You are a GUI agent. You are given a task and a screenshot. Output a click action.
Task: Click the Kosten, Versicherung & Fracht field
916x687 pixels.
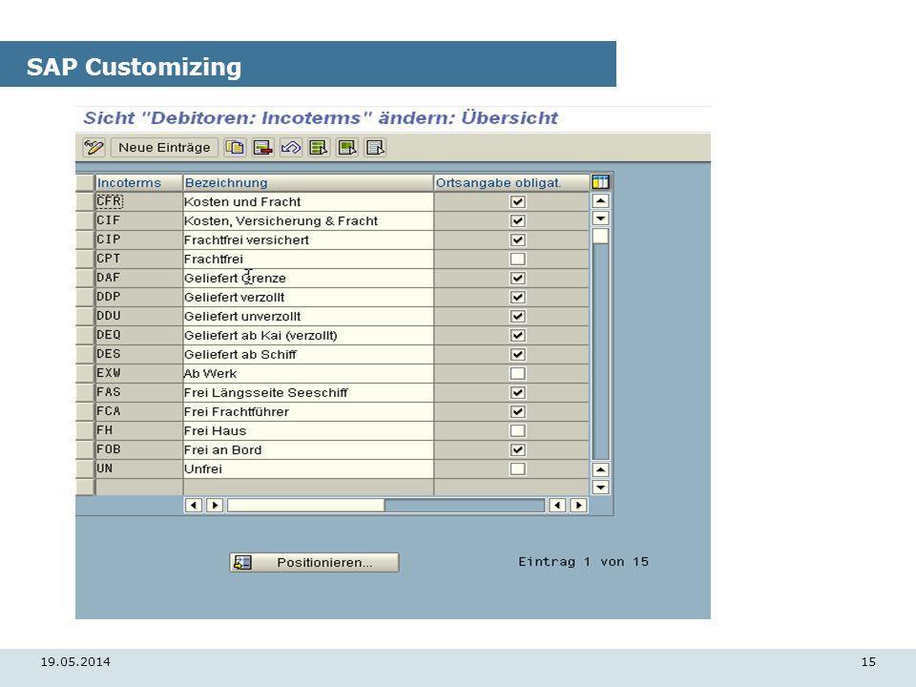(x=308, y=220)
